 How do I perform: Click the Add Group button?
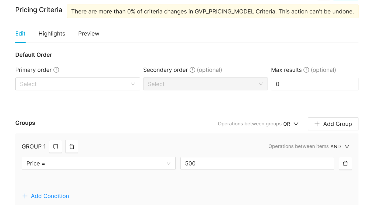coord(333,124)
